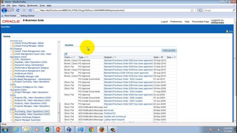
Task: Click the Firefox Back navigation button
Action: pyautogui.click(x=4, y=10)
